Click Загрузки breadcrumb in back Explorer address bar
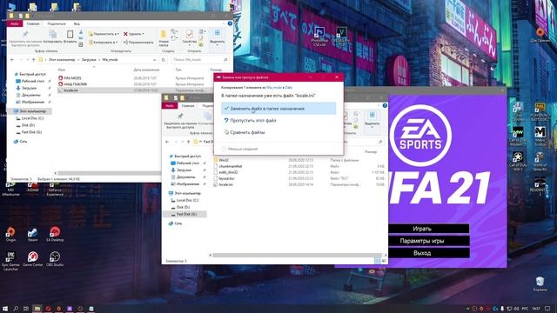Screen dimensions: 557x313 (x=89, y=60)
